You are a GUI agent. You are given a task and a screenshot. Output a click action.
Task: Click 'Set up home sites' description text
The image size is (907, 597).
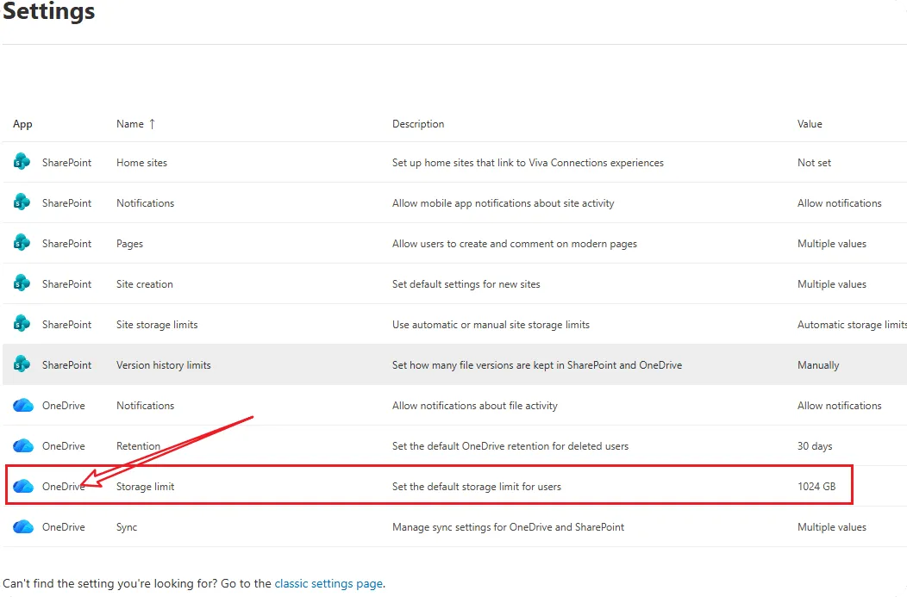pyautogui.click(x=528, y=163)
